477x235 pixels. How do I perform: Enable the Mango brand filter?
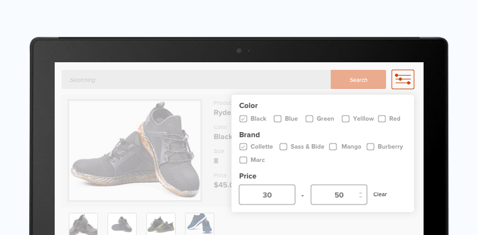[x=333, y=147]
